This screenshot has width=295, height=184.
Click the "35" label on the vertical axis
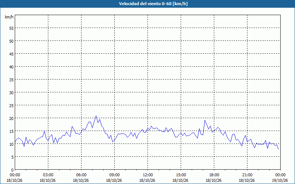click(x=11, y=80)
